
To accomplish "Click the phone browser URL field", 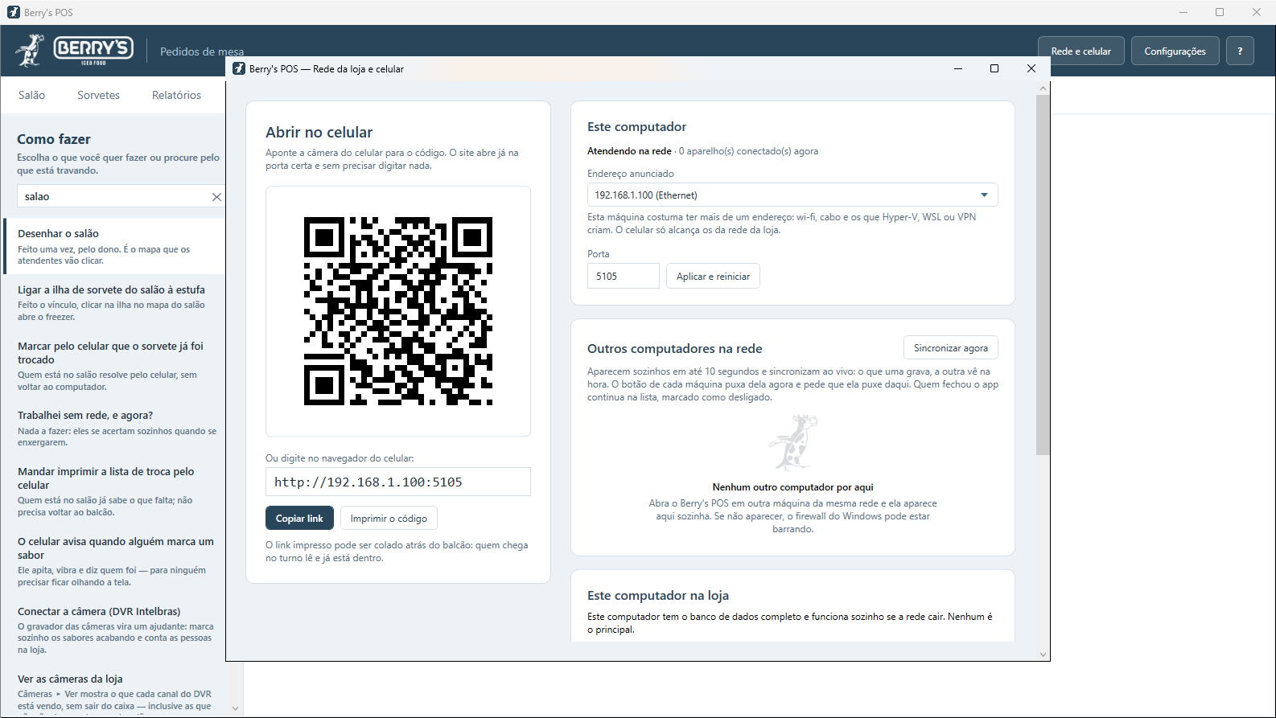I will pos(398,482).
